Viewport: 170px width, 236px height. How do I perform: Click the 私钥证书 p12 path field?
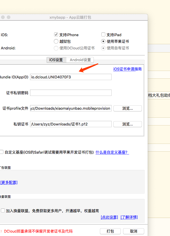pos(71,124)
